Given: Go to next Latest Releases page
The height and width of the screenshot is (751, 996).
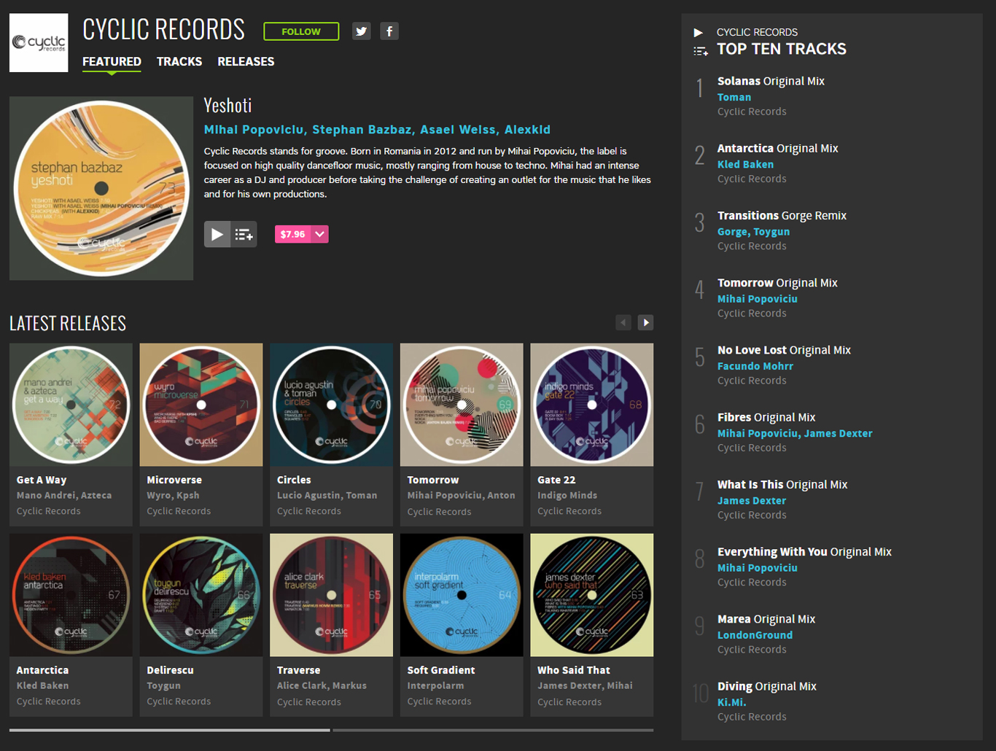Looking at the screenshot, I should (646, 322).
